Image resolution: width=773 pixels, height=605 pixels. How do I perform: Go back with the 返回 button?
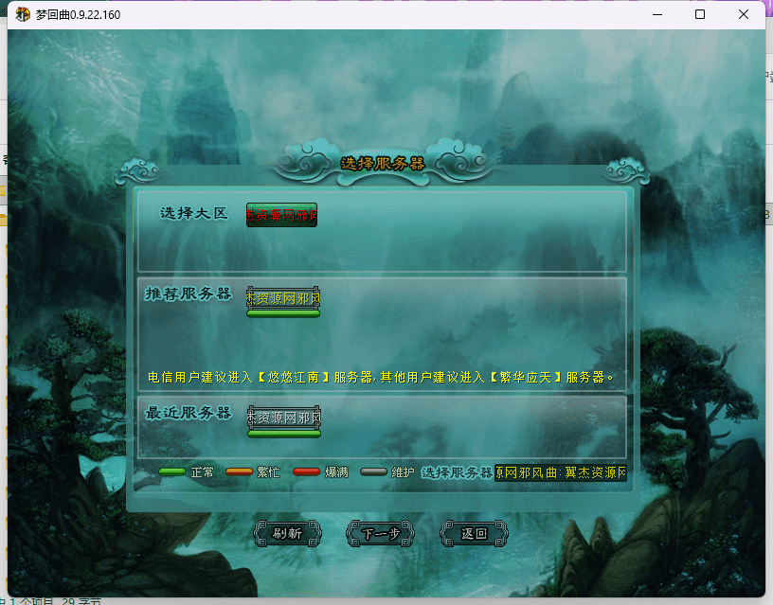[x=474, y=533]
